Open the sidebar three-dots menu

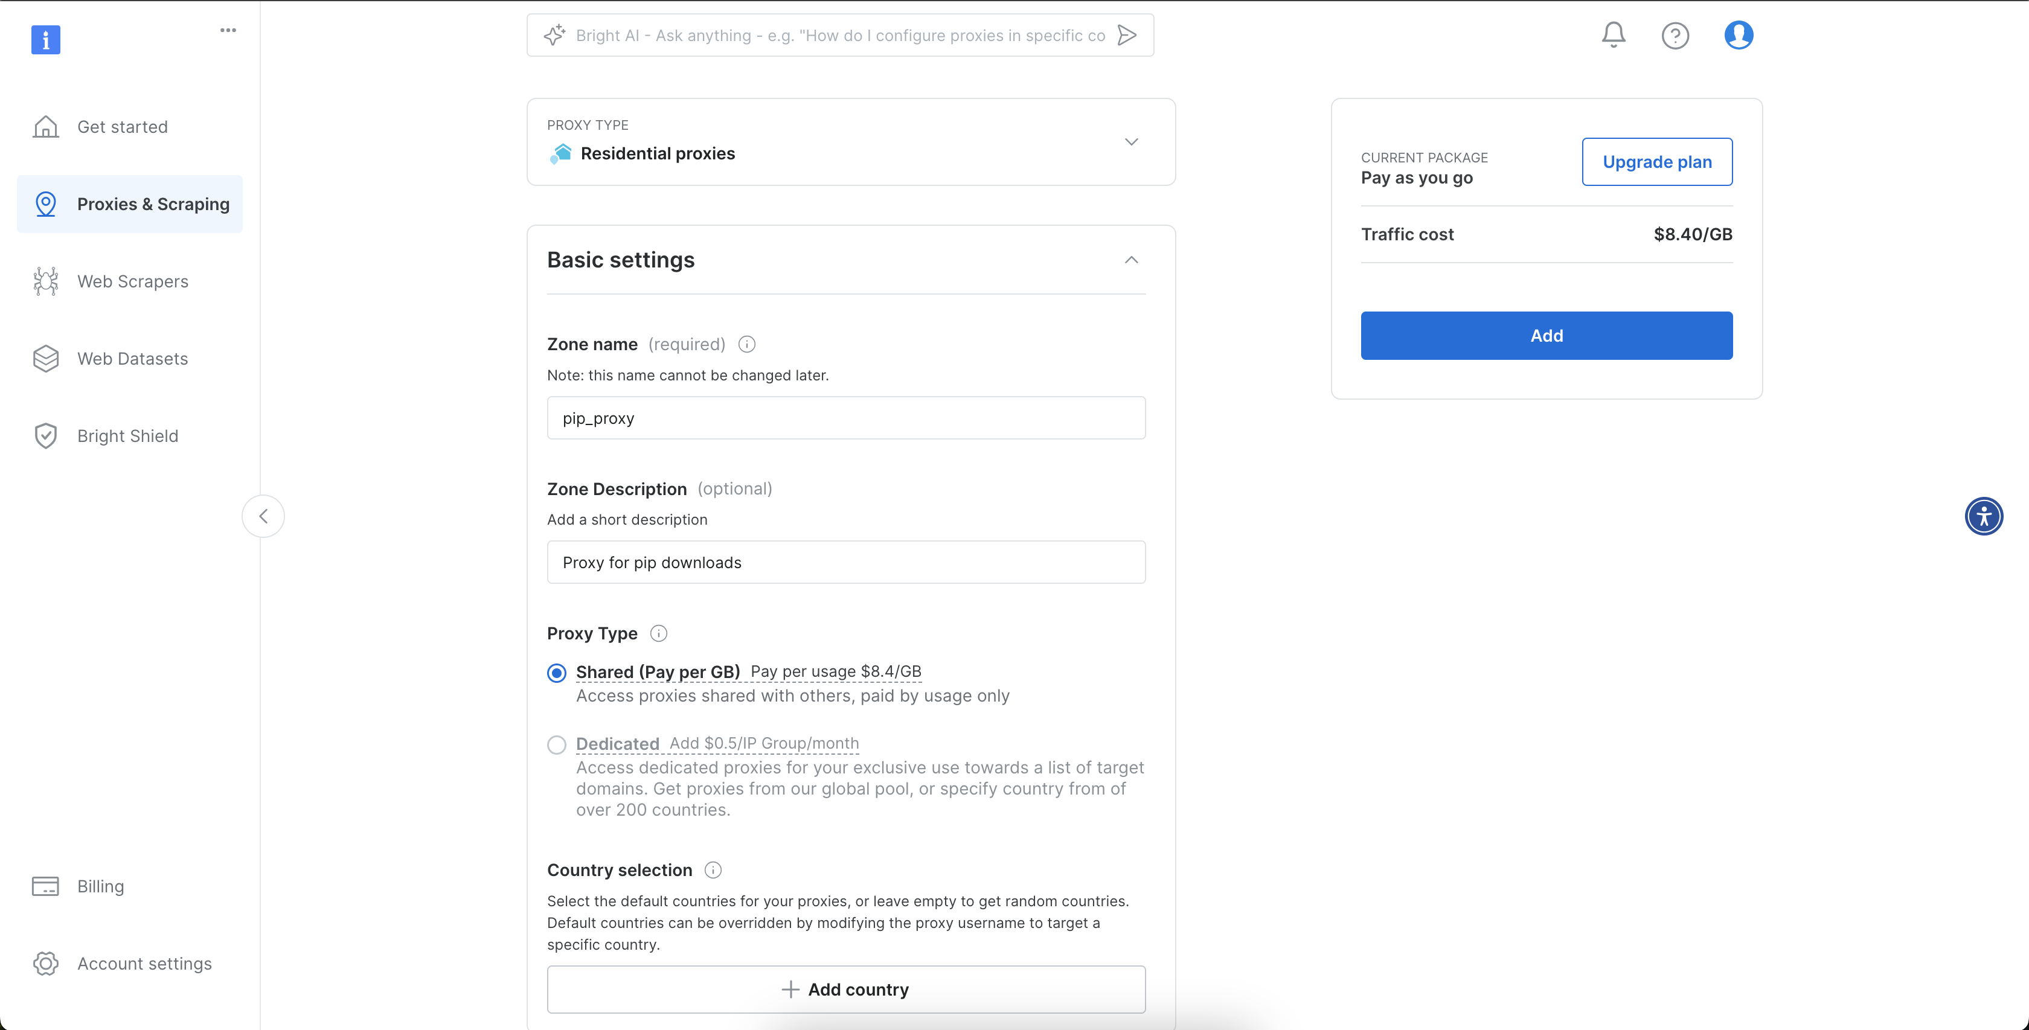[x=228, y=30]
